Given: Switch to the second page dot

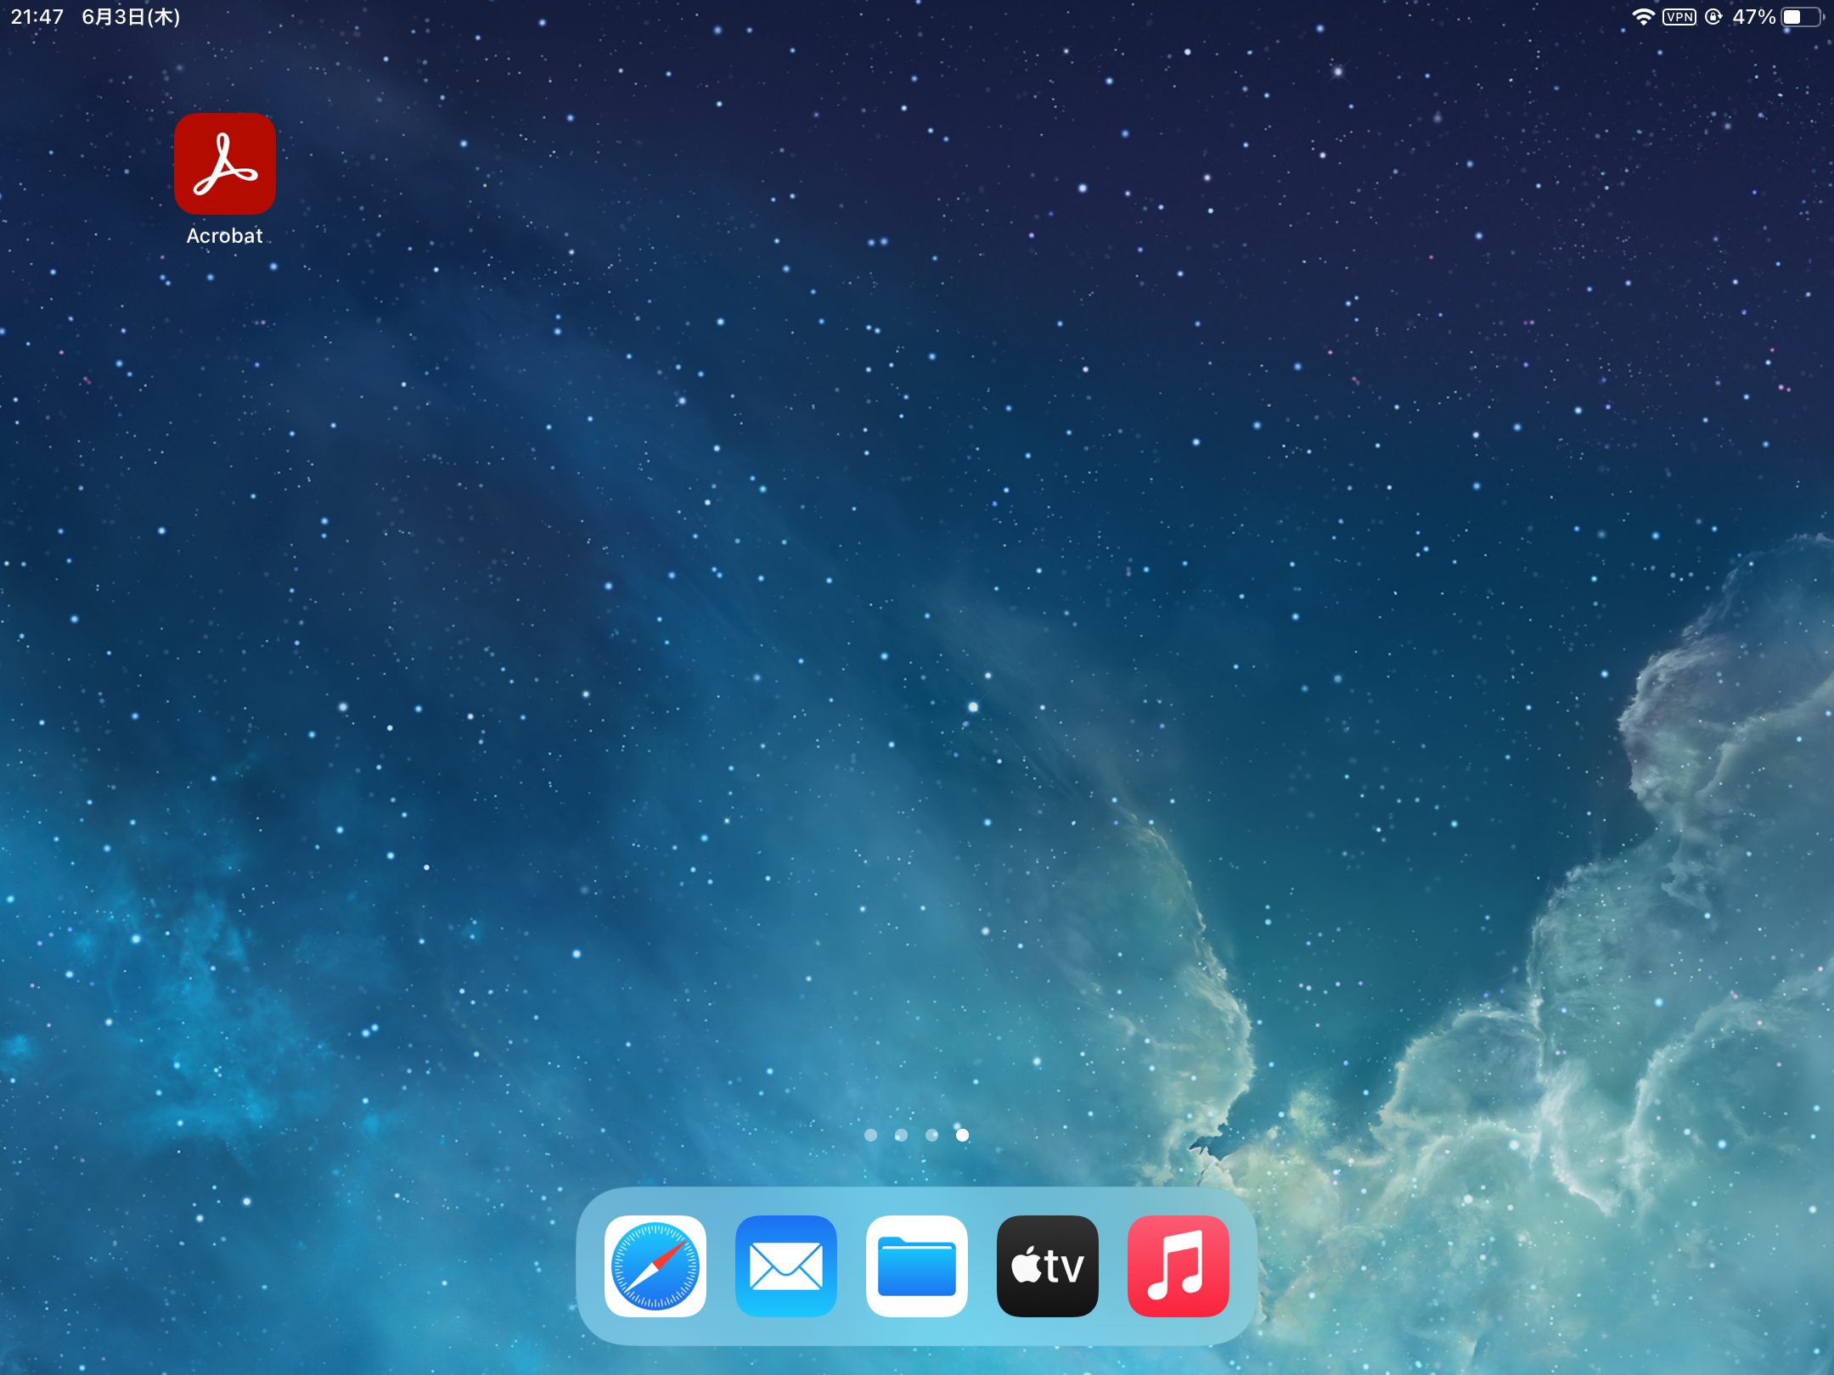Looking at the screenshot, I should 901,1135.
